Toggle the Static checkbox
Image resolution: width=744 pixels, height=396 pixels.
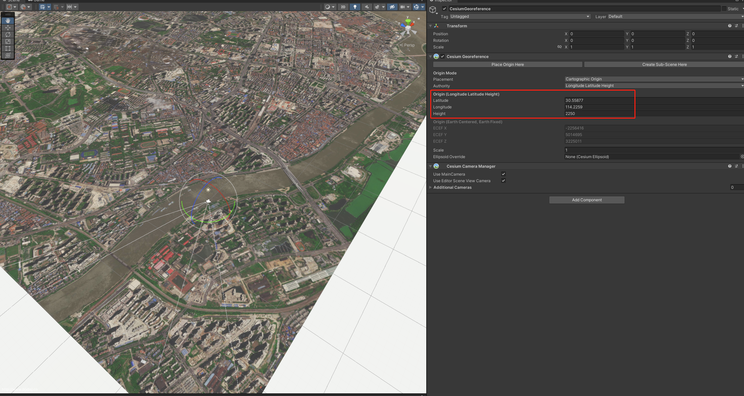click(724, 9)
